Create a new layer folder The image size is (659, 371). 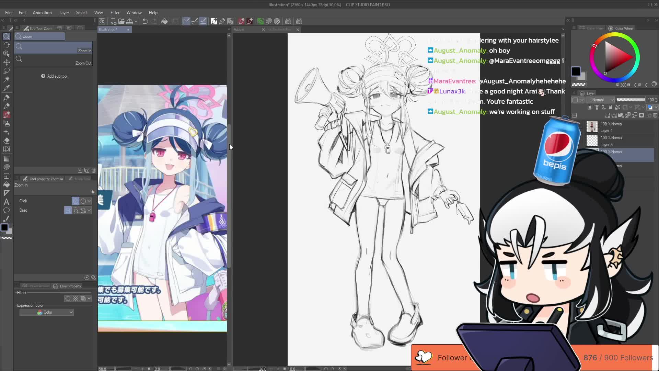(x=621, y=115)
